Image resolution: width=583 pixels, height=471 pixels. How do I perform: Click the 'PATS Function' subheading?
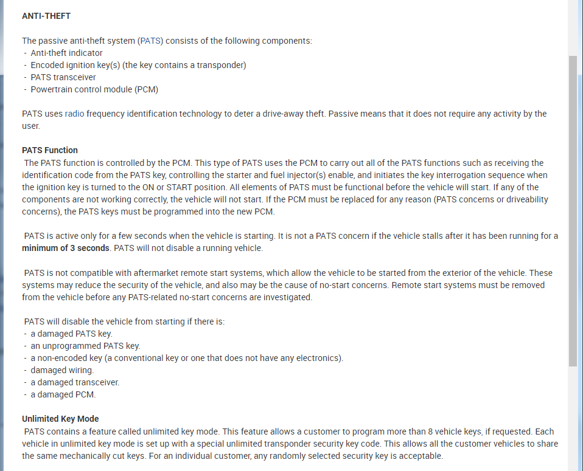click(50, 150)
